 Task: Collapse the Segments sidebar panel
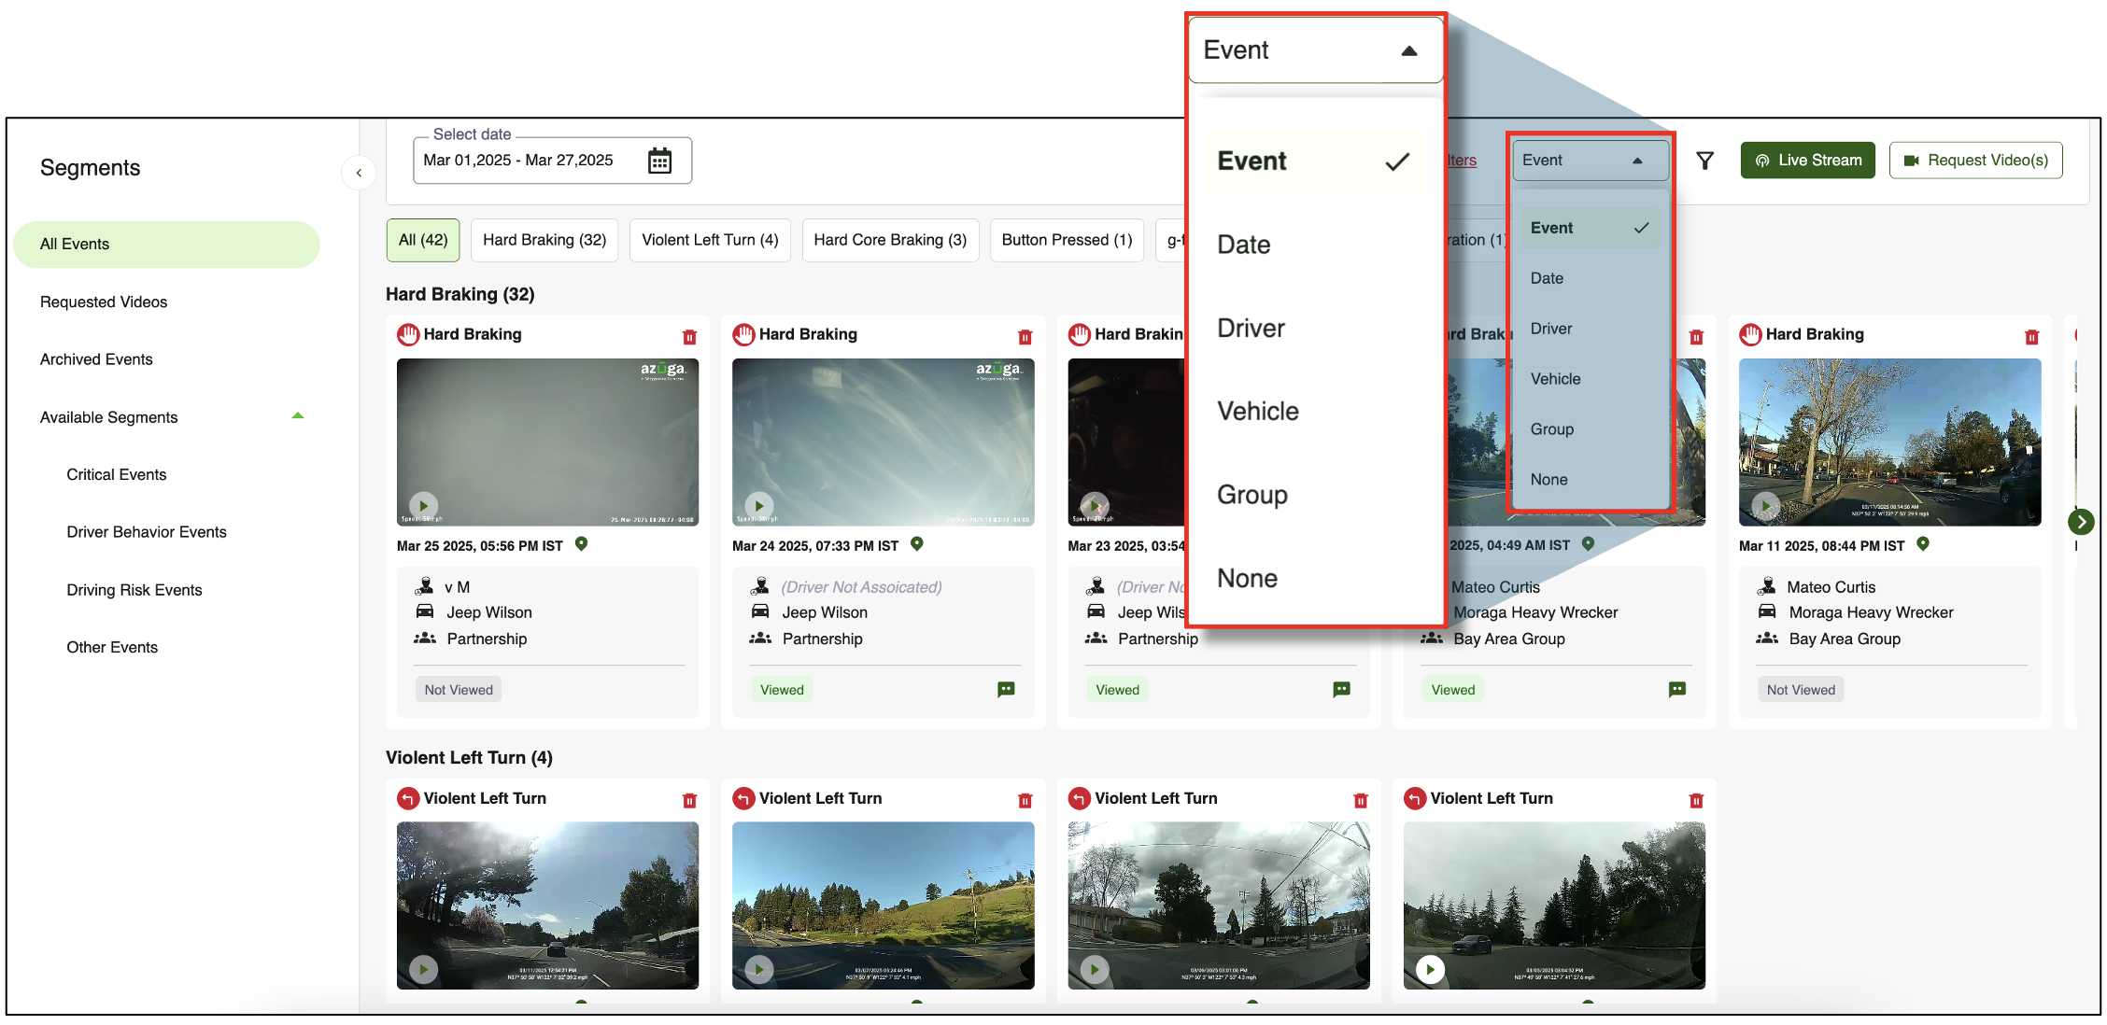point(359,173)
